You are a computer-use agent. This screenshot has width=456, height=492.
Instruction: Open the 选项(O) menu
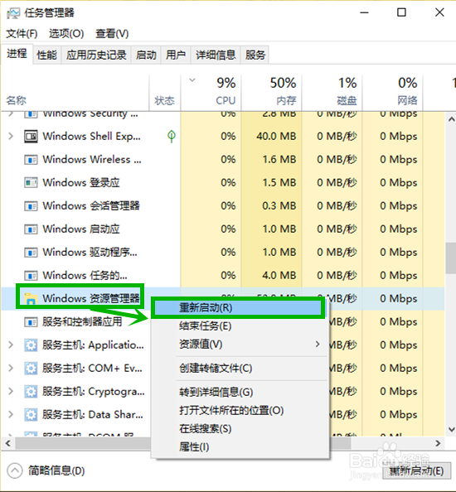tap(66, 34)
